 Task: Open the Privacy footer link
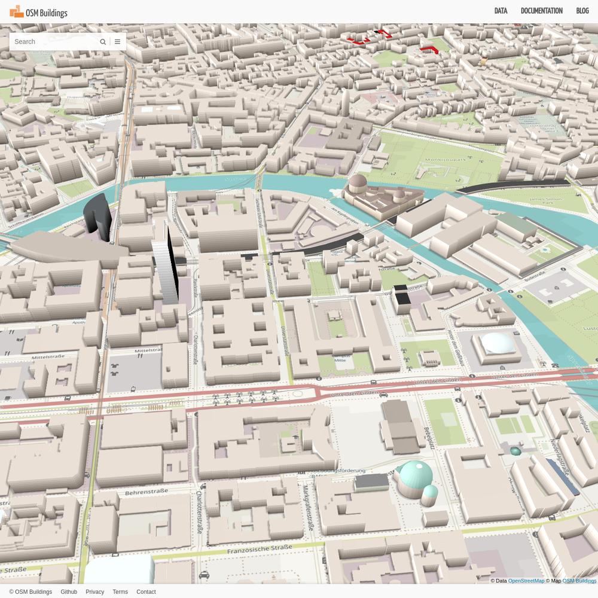pyautogui.click(x=94, y=592)
